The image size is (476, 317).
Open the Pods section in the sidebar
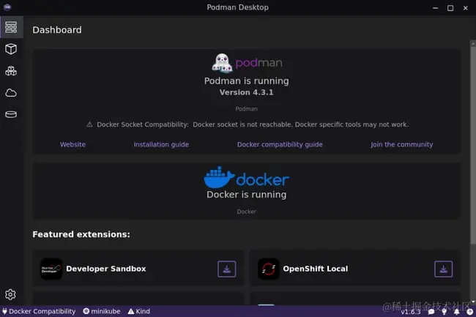[x=11, y=71]
